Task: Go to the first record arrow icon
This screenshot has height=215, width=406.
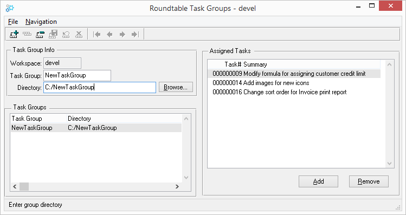Action: click(97, 34)
